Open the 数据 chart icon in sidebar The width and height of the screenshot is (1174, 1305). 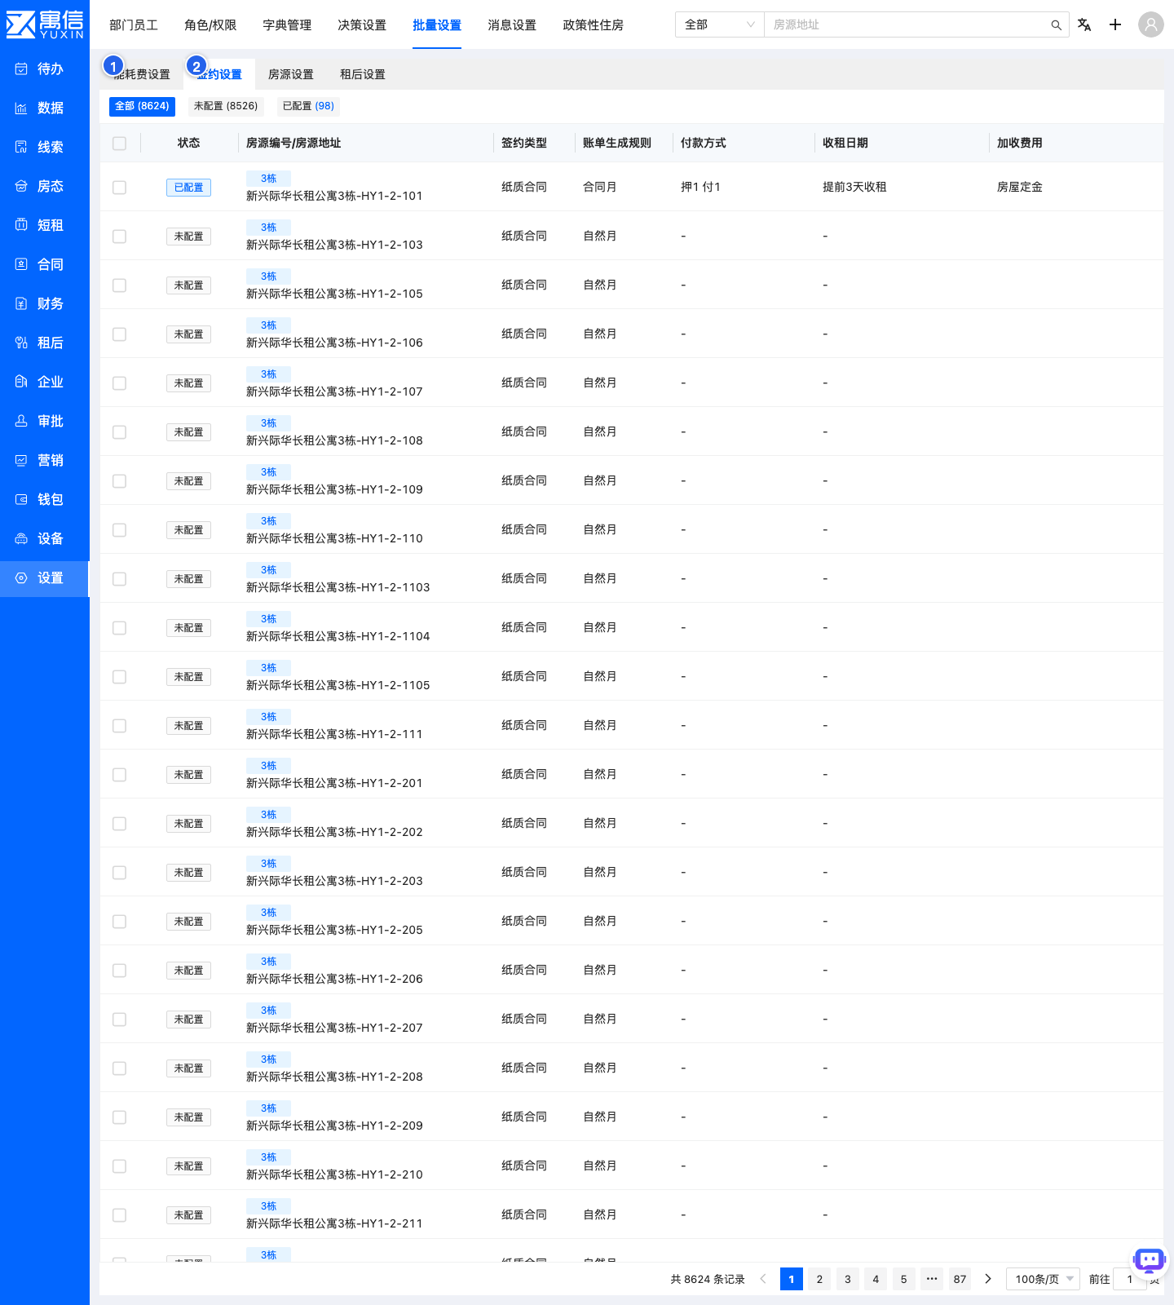tap(21, 108)
